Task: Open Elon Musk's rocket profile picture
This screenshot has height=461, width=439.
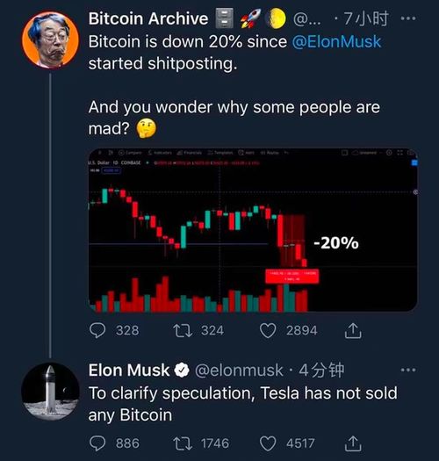Action: click(x=51, y=391)
